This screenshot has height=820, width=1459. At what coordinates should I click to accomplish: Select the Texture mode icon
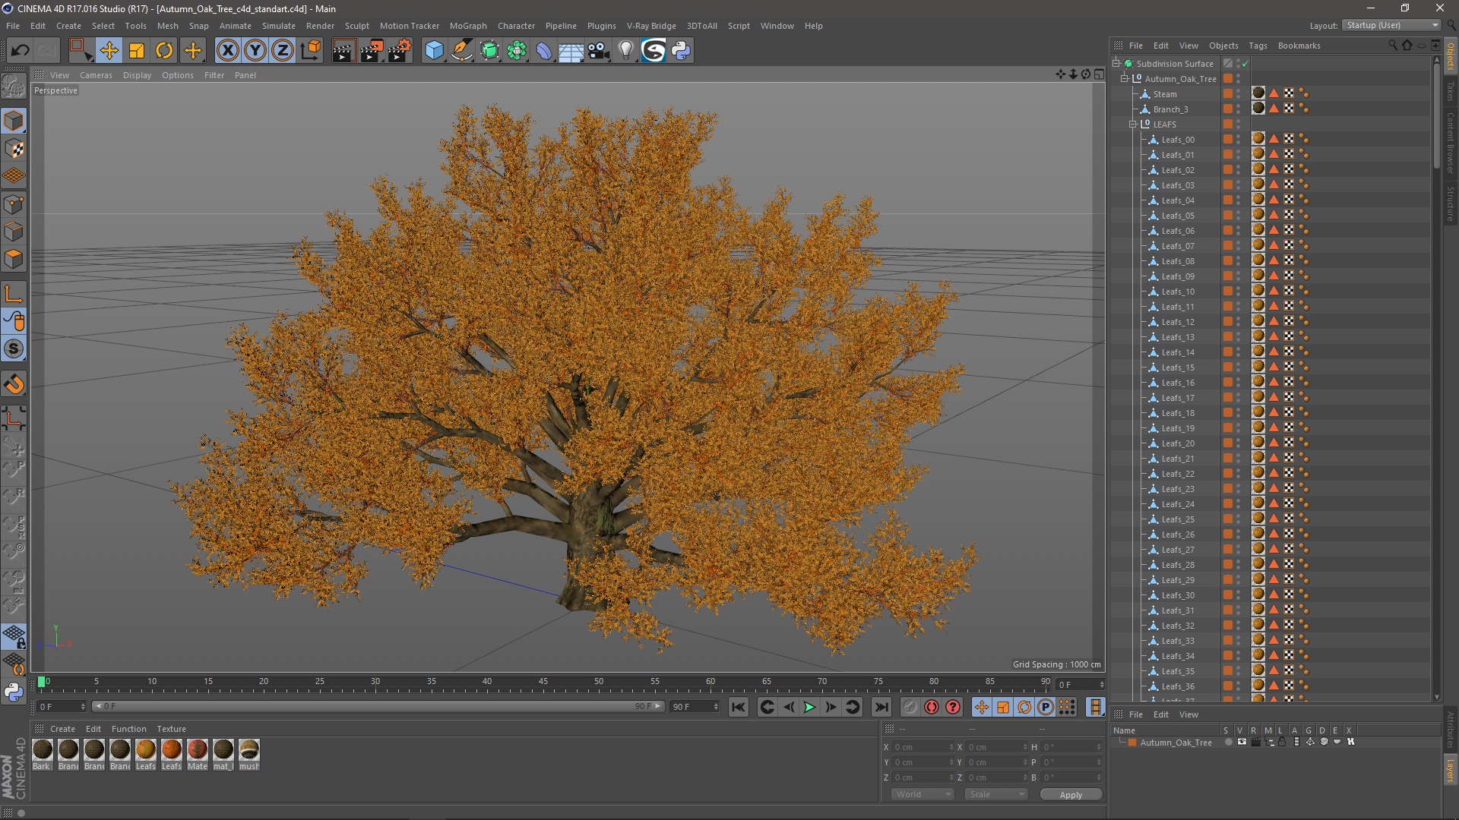click(14, 149)
